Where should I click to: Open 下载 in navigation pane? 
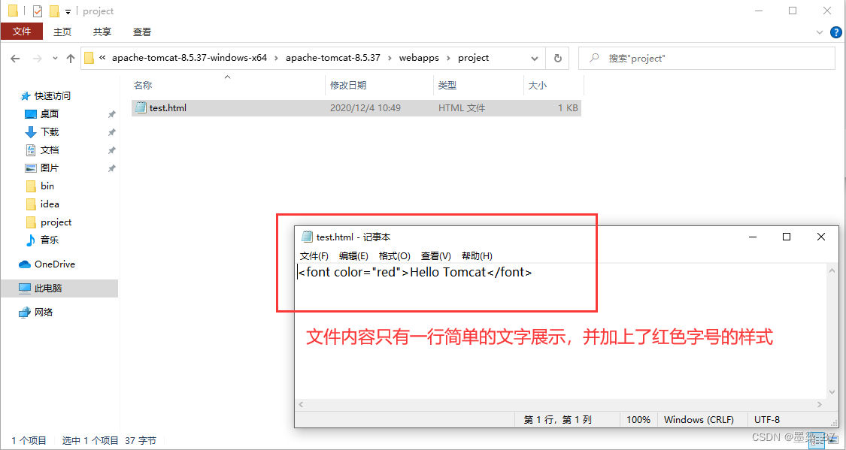click(49, 132)
